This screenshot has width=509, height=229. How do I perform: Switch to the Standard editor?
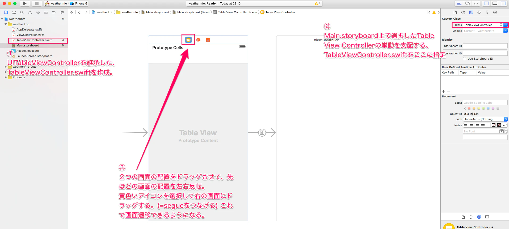click(459, 3)
